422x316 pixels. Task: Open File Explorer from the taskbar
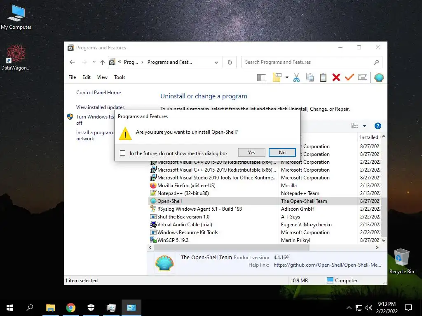click(50, 308)
